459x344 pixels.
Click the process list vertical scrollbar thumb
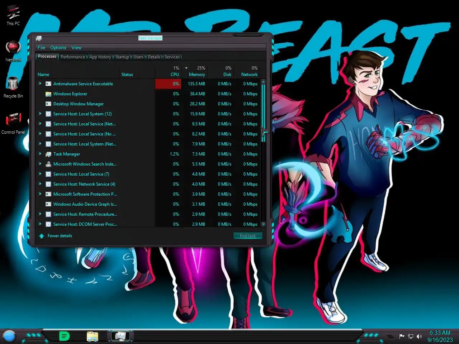[264, 113]
